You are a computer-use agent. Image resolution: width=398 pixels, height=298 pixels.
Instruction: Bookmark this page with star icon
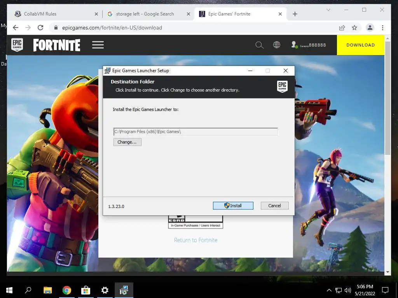pos(354,28)
